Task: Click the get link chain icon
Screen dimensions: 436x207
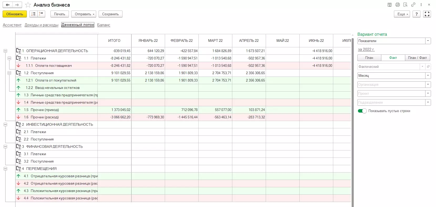Action: tap(413, 5)
